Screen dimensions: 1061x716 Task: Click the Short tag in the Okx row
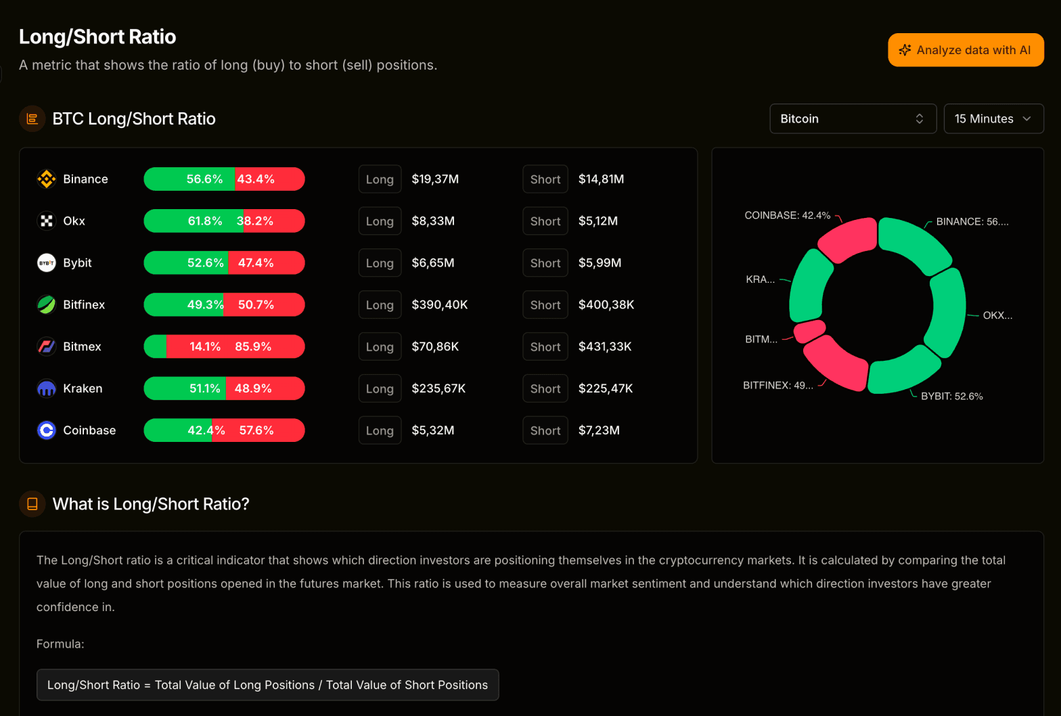pos(545,221)
